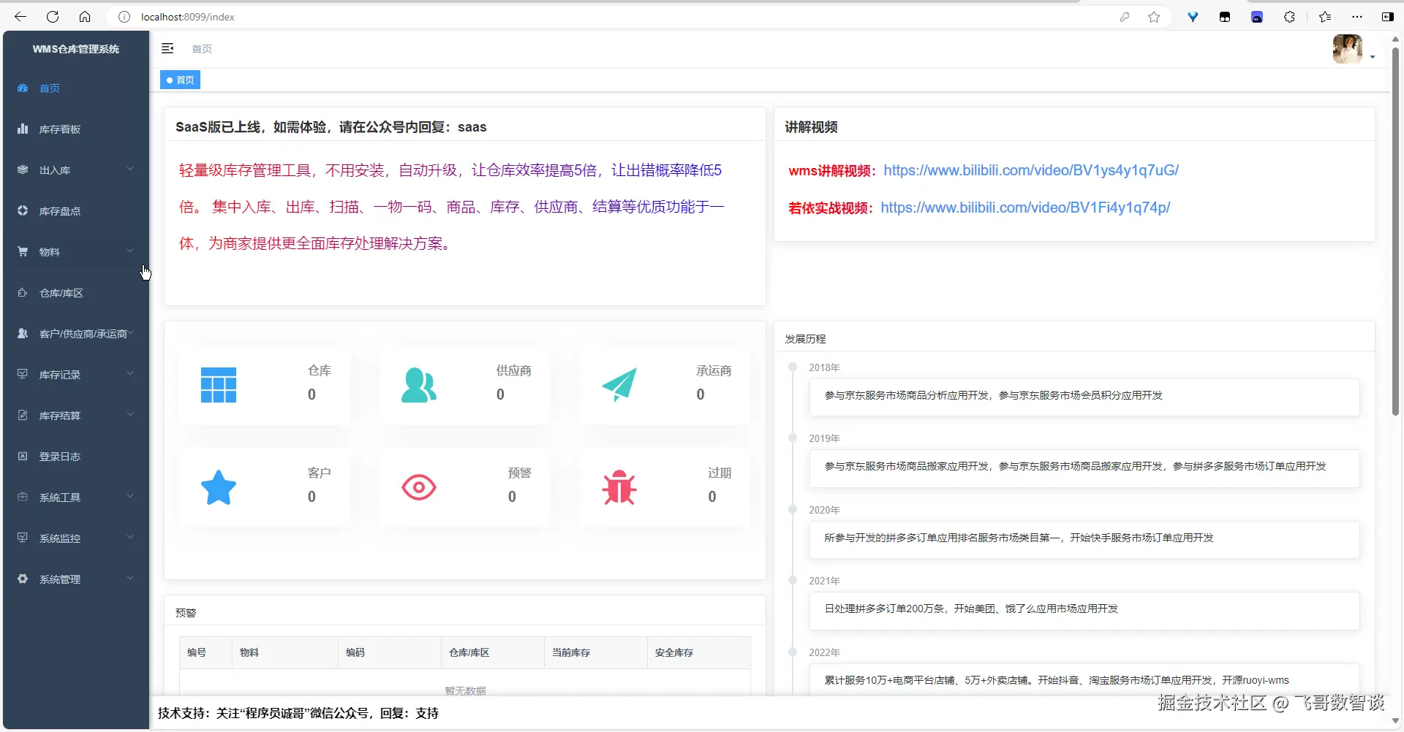Click the browser refresh icon
This screenshot has width=1404, height=732.
[53, 17]
